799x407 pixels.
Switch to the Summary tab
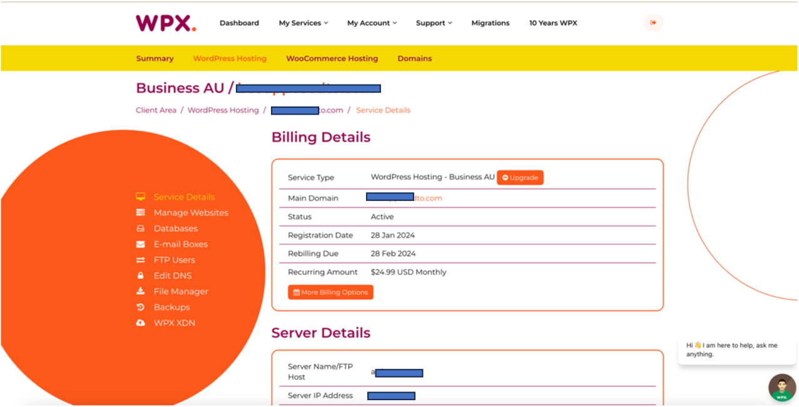click(155, 59)
